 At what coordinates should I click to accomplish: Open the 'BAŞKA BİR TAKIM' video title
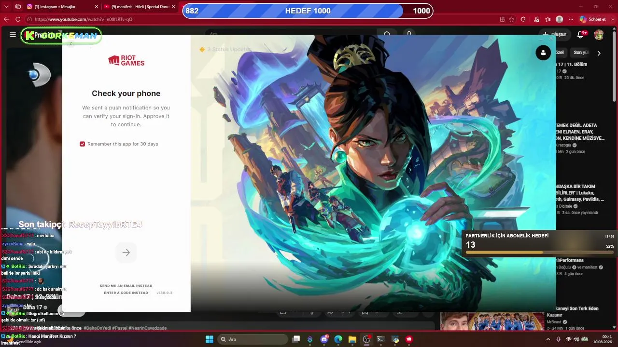pyautogui.click(x=580, y=193)
